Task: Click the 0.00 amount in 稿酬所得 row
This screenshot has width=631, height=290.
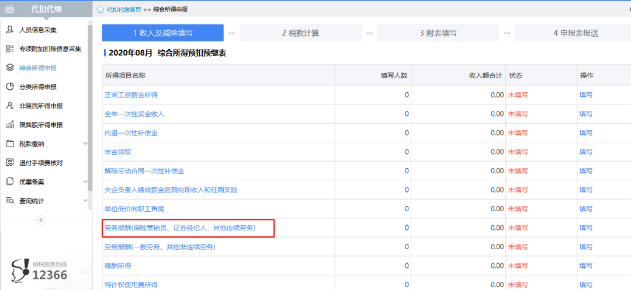Action: 497,266
